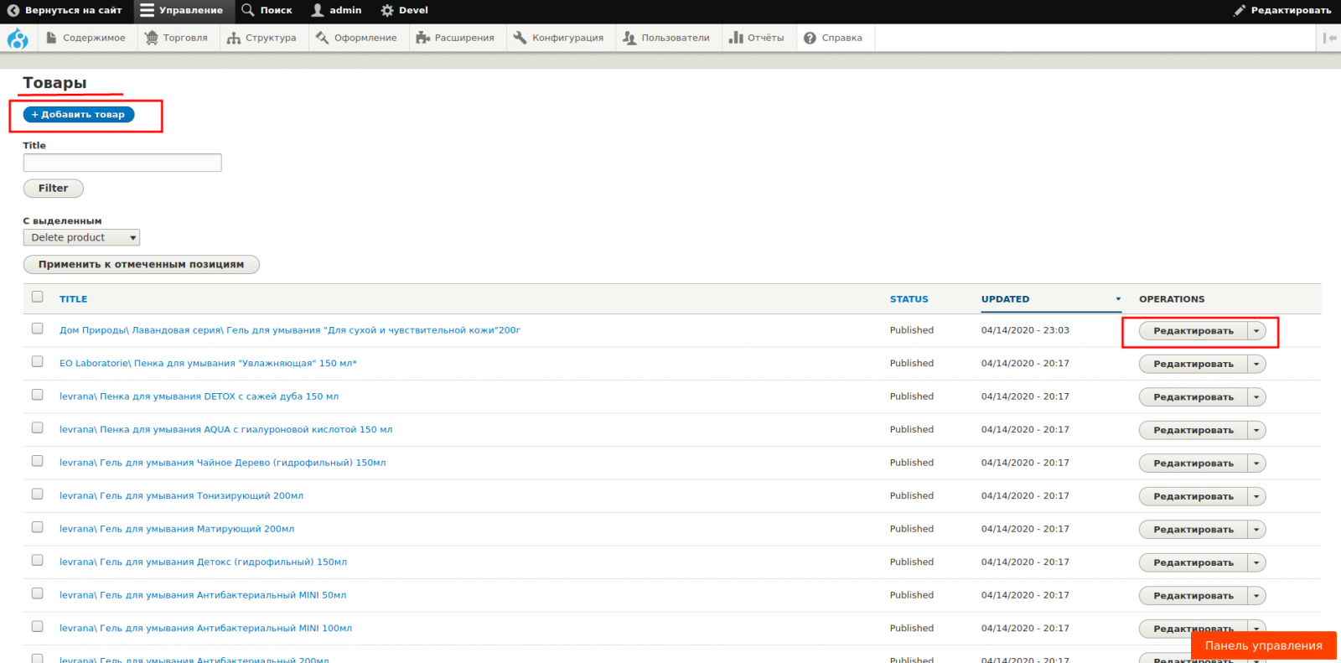The height and width of the screenshot is (663, 1341).
Task: Click the hierarchy icon beside Структура
Action: tap(234, 38)
